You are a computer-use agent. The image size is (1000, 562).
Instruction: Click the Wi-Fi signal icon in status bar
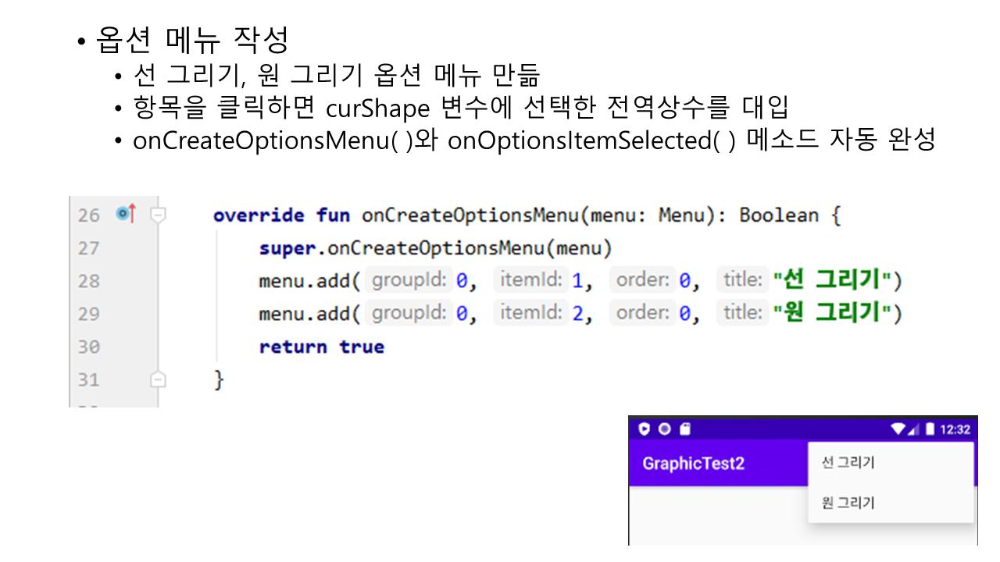[x=897, y=429]
